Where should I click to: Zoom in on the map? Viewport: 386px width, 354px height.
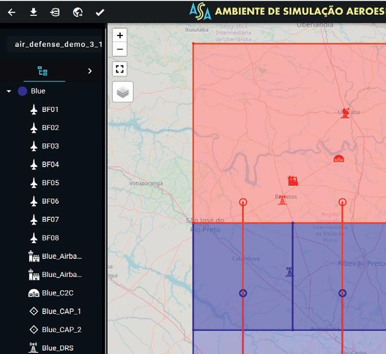120,35
